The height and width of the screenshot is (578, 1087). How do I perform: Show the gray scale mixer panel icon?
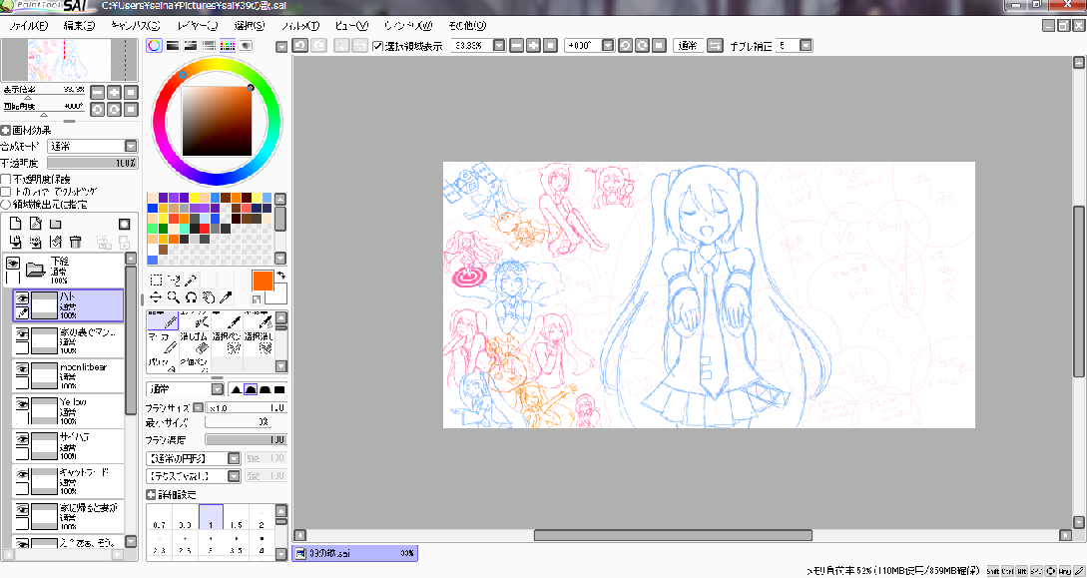pos(209,46)
